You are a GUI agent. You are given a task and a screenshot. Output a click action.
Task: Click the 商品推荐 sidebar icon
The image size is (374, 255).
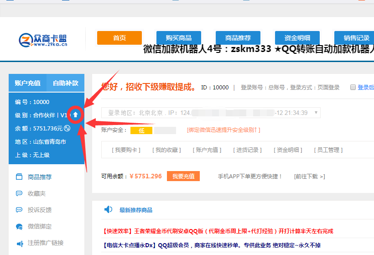[19, 177]
